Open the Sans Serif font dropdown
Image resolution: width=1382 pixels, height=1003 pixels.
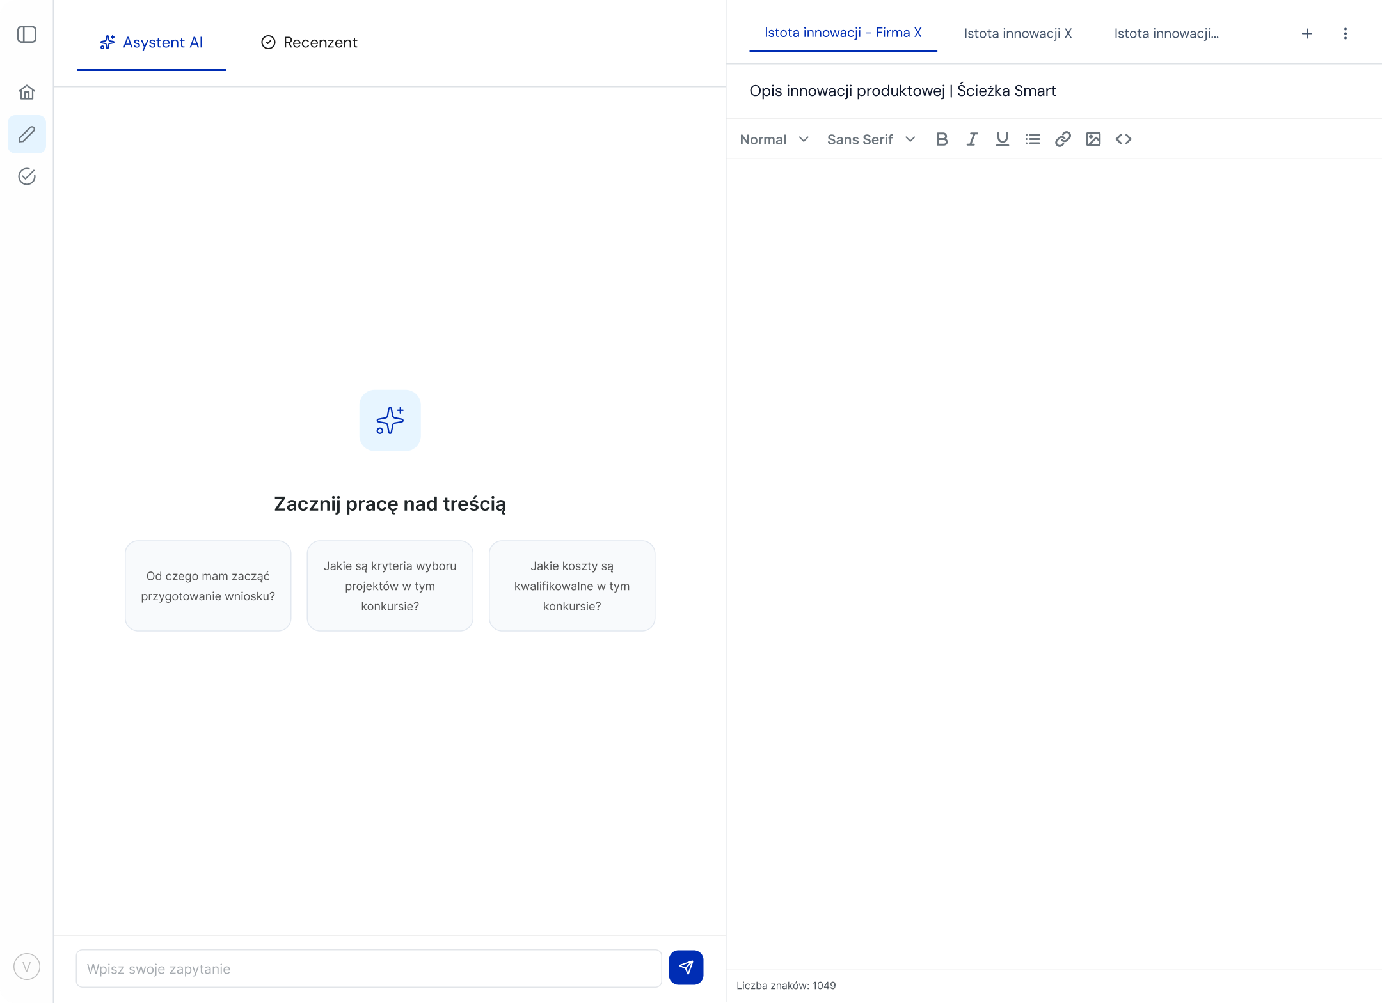(x=870, y=139)
